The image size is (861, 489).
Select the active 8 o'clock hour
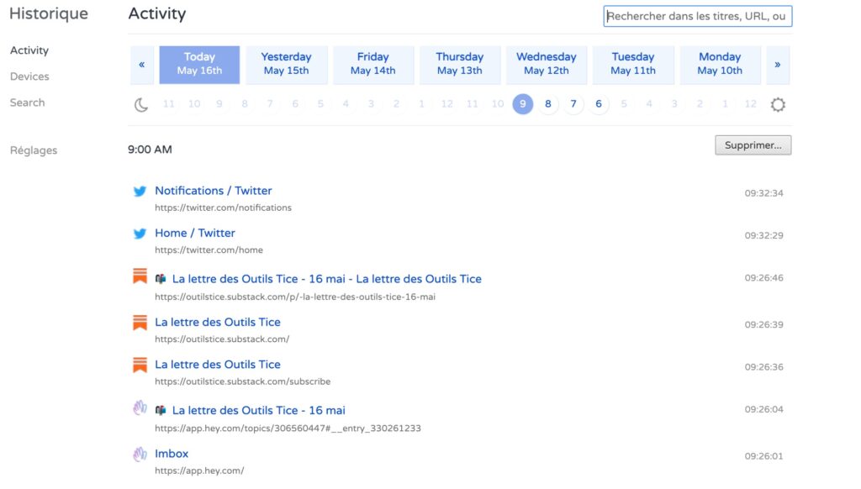coord(548,103)
